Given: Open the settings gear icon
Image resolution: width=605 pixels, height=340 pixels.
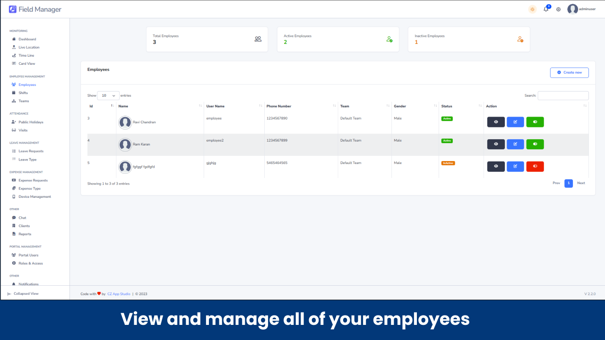Looking at the screenshot, I should [x=558, y=9].
